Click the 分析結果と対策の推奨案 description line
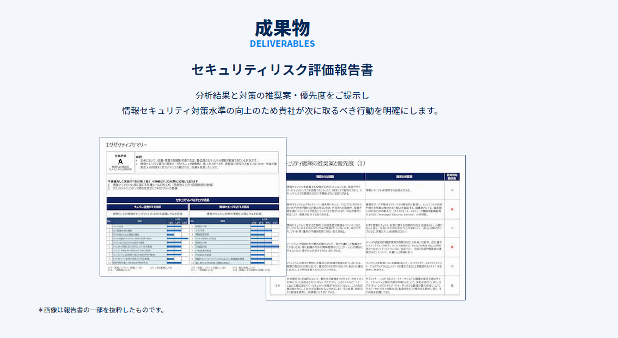 coord(282,95)
